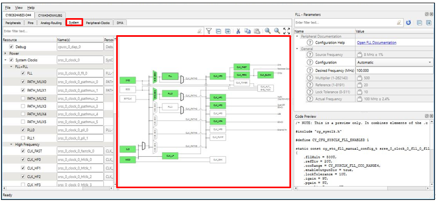Image resolution: width=436 pixels, height=201 pixels.
Task: Click the filter funnel icon in the toolbar
Action: pyautogui.click(x=209, y=31)
